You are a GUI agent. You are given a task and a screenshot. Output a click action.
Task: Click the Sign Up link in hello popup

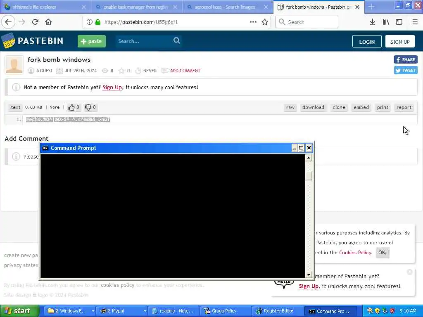click(x=309, y=286)
